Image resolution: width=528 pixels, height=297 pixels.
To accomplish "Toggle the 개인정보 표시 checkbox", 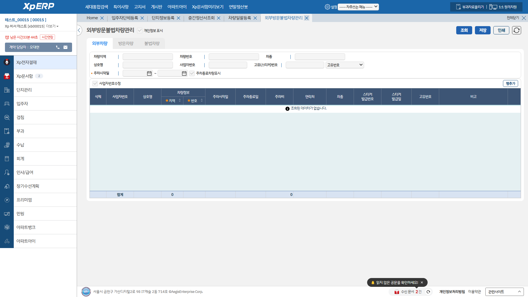I will 140,31.
